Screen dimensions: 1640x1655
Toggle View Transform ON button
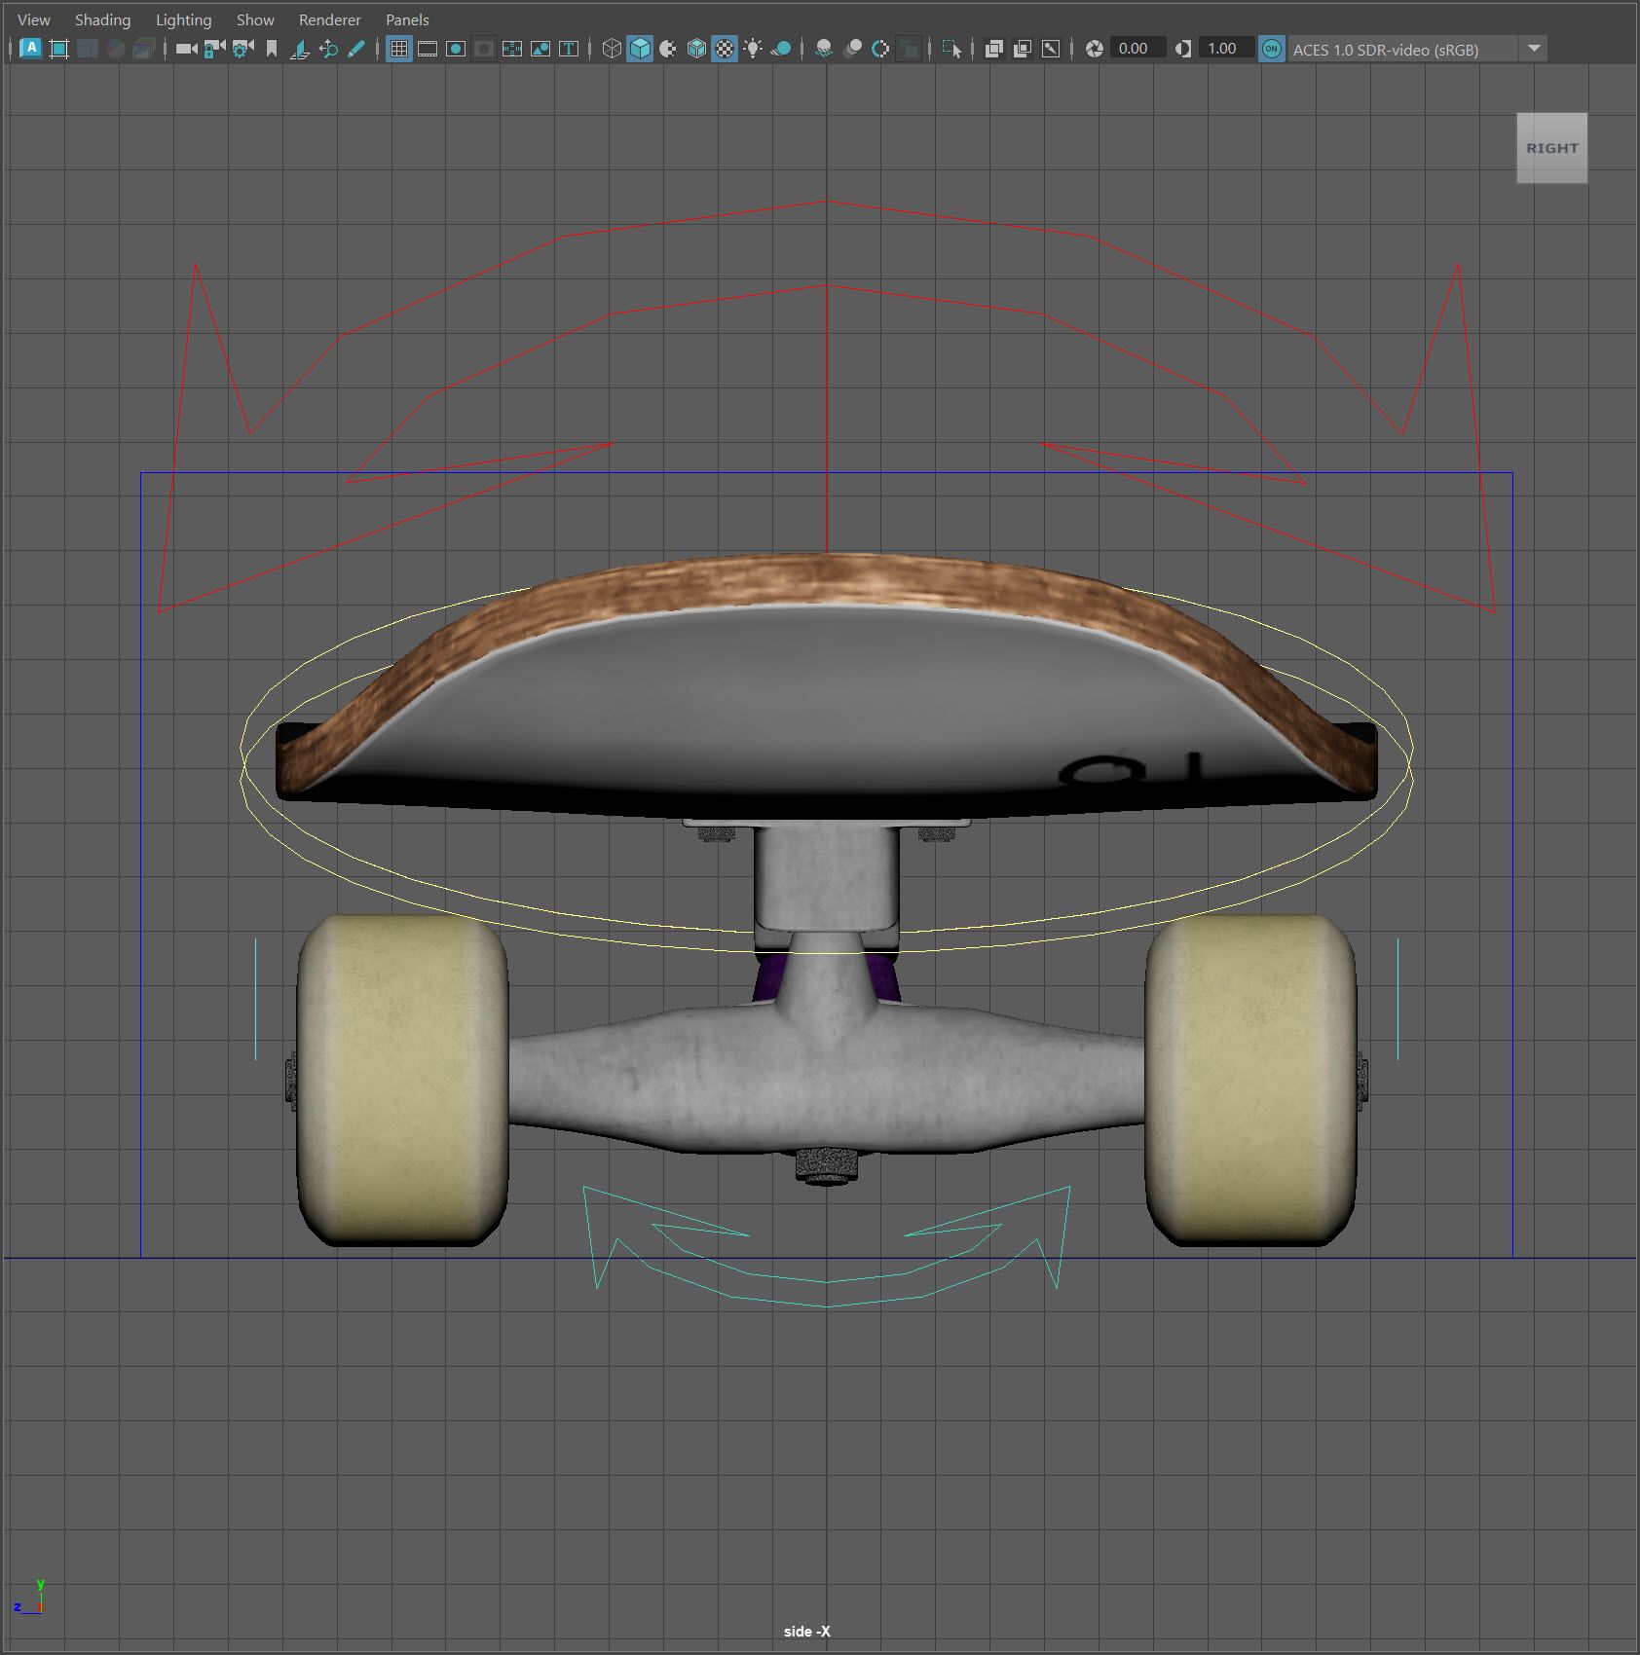coord(1272,49)
